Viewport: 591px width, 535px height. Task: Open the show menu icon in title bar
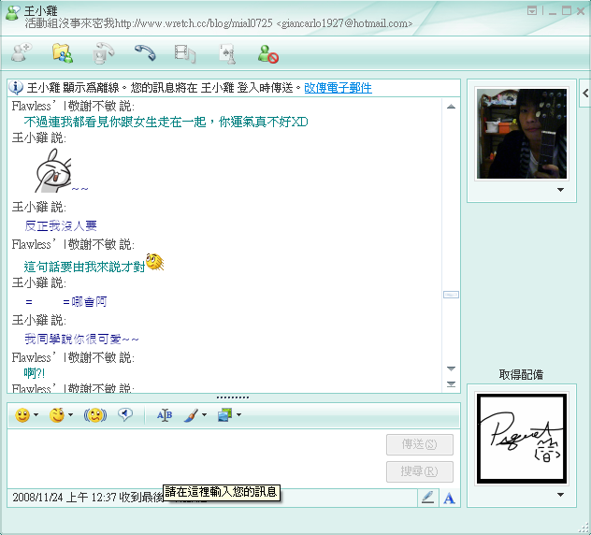click(x=532, y=11)
